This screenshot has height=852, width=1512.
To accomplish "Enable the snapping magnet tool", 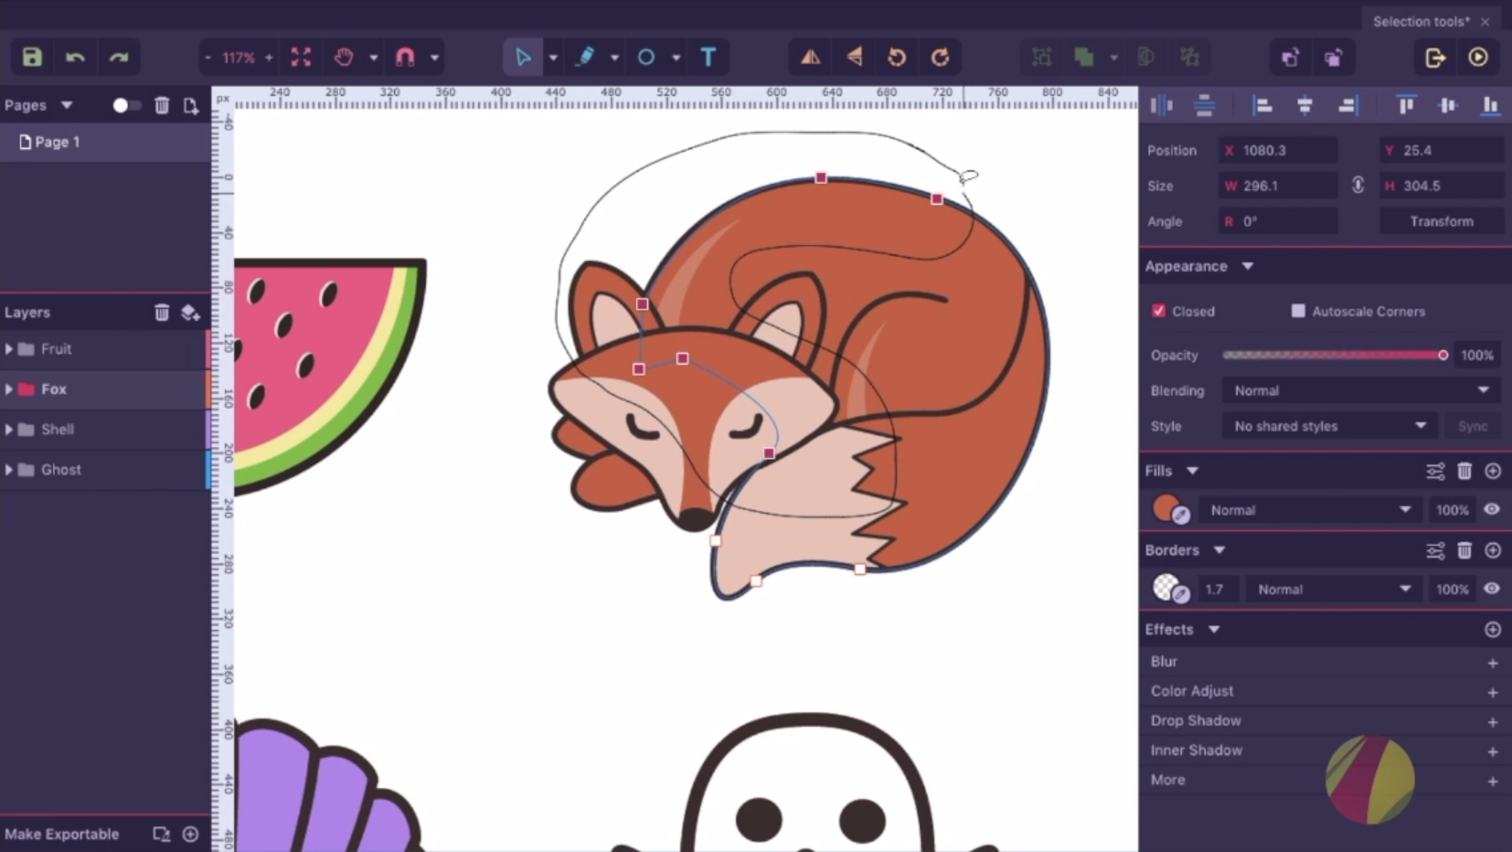I will pos(406,57).
